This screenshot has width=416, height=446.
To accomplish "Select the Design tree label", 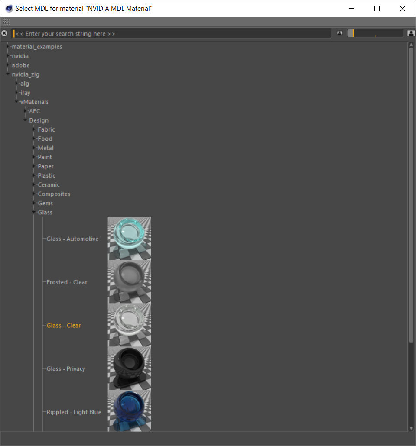I will pos(39,120).
